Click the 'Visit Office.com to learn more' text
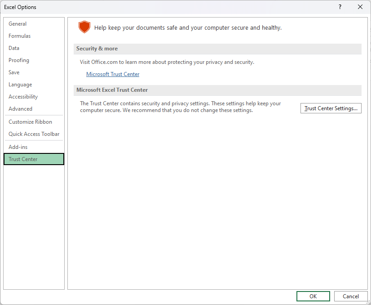The height and width of the screenshot is (305, 371). (x=167, y=62)
